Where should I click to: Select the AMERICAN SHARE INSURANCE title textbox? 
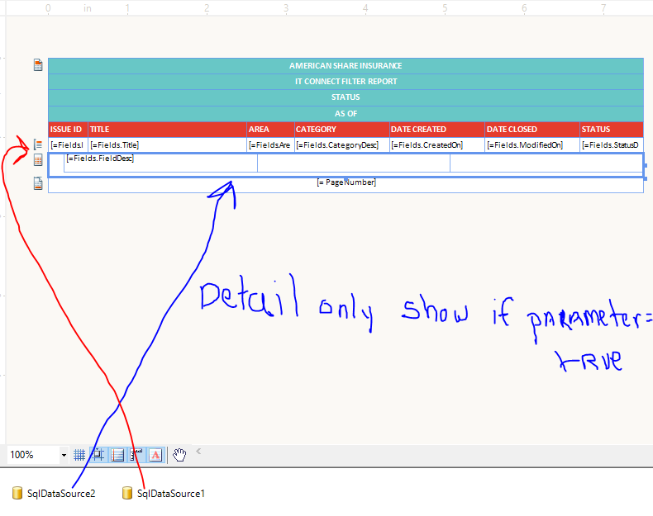click(x=346, y=66)
